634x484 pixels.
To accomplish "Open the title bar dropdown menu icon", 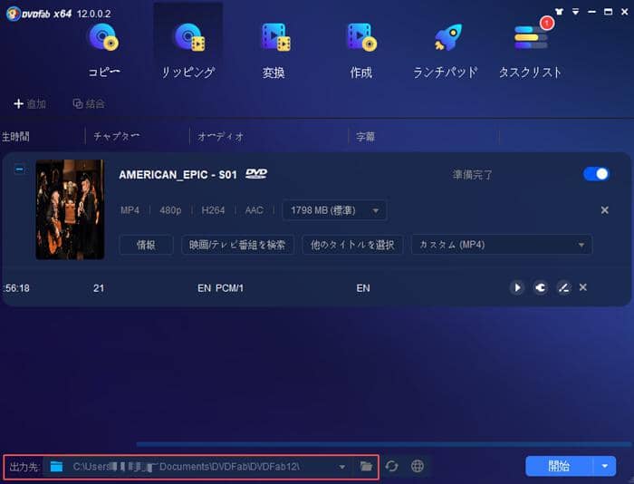I will point(575,12).
